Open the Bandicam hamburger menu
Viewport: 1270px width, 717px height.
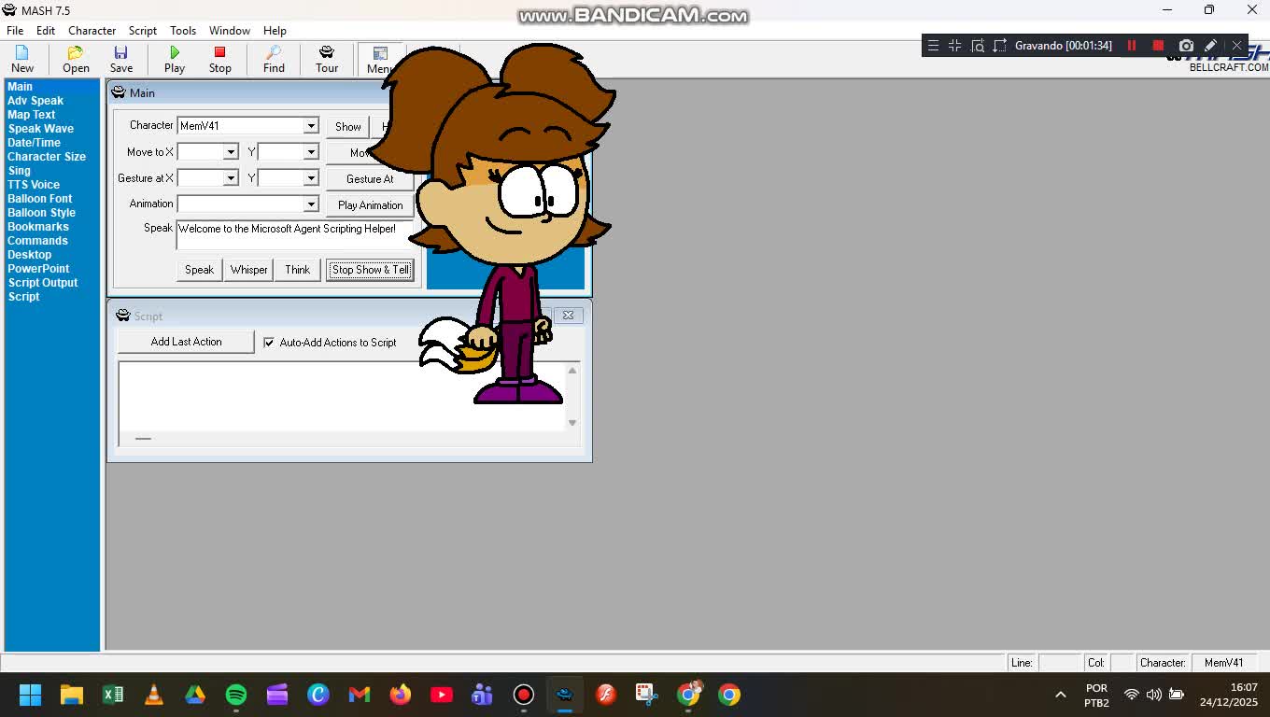[x=932, y=45]
